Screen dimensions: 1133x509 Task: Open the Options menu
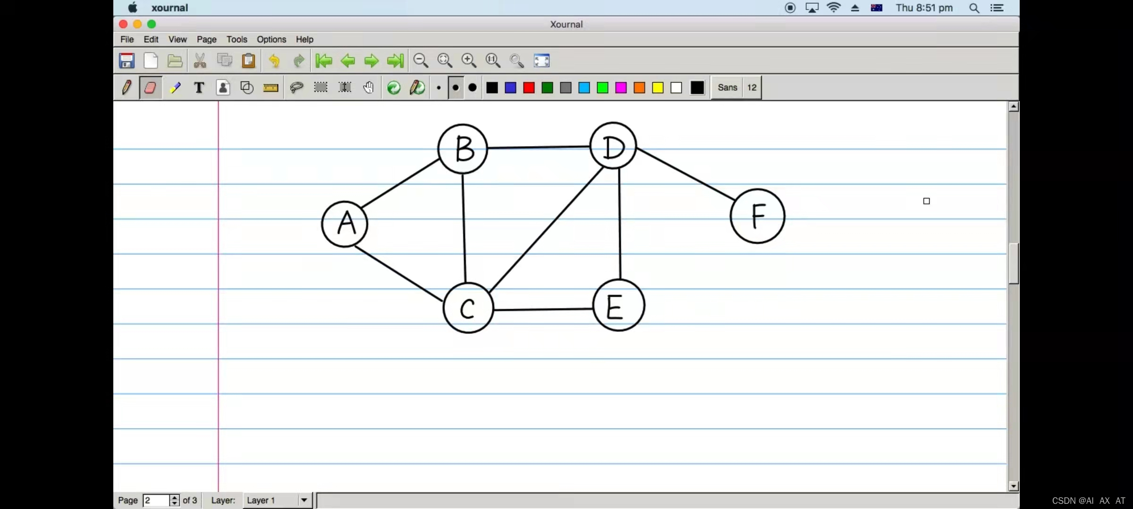[271, 40]
